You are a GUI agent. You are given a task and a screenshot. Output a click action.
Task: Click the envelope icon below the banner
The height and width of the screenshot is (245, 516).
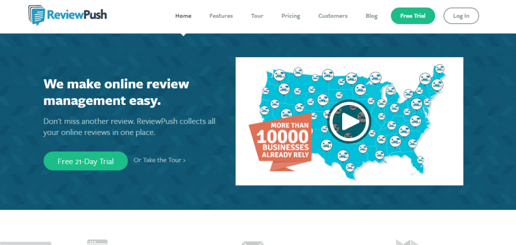click(252, 243)
